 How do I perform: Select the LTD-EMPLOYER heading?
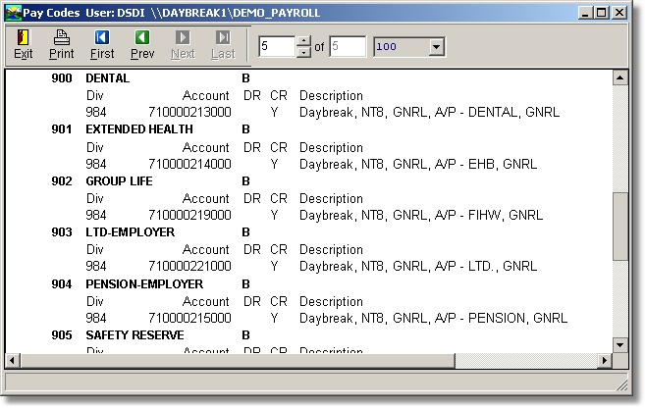coord(130,231)
